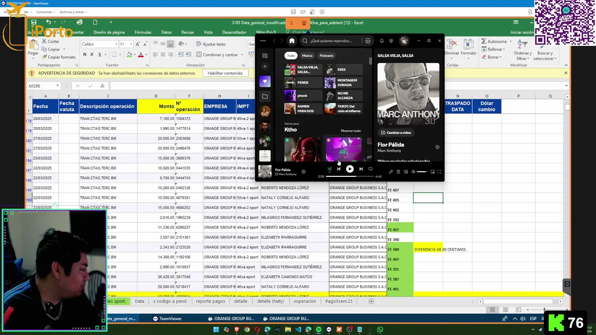The height and width of the screenshot is (335, 596).
Task: Collapse the Spotify library sidebar
Action: click(x=265, y=55)
